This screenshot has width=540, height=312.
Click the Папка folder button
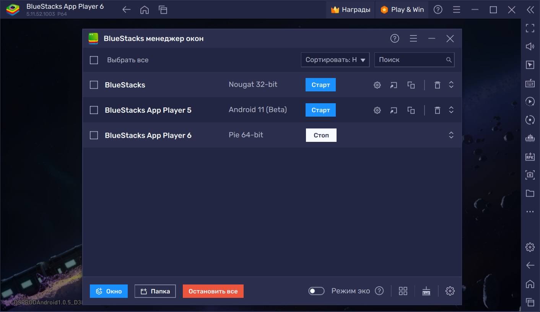coord(155,291)
